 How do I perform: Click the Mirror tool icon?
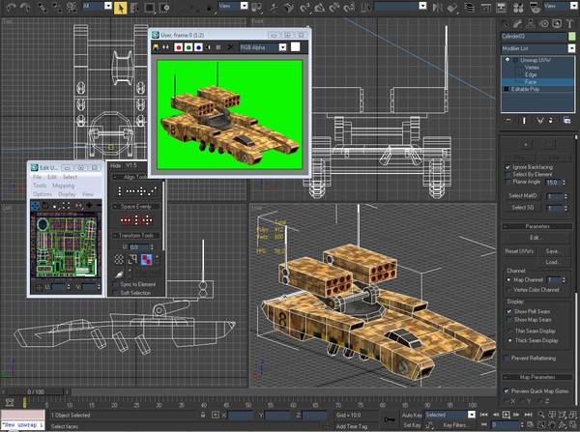438,7
